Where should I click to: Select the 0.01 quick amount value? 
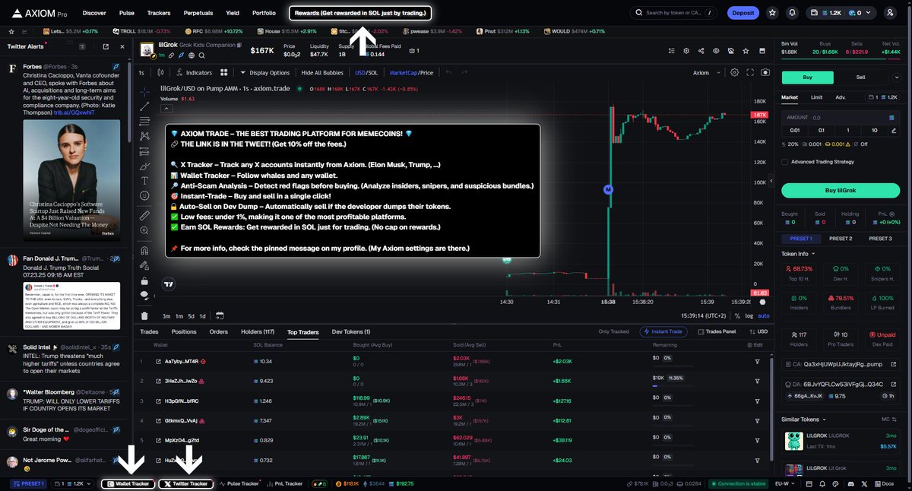click(x=796, y=130)
